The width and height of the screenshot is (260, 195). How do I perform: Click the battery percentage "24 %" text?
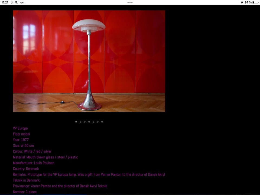248,2
